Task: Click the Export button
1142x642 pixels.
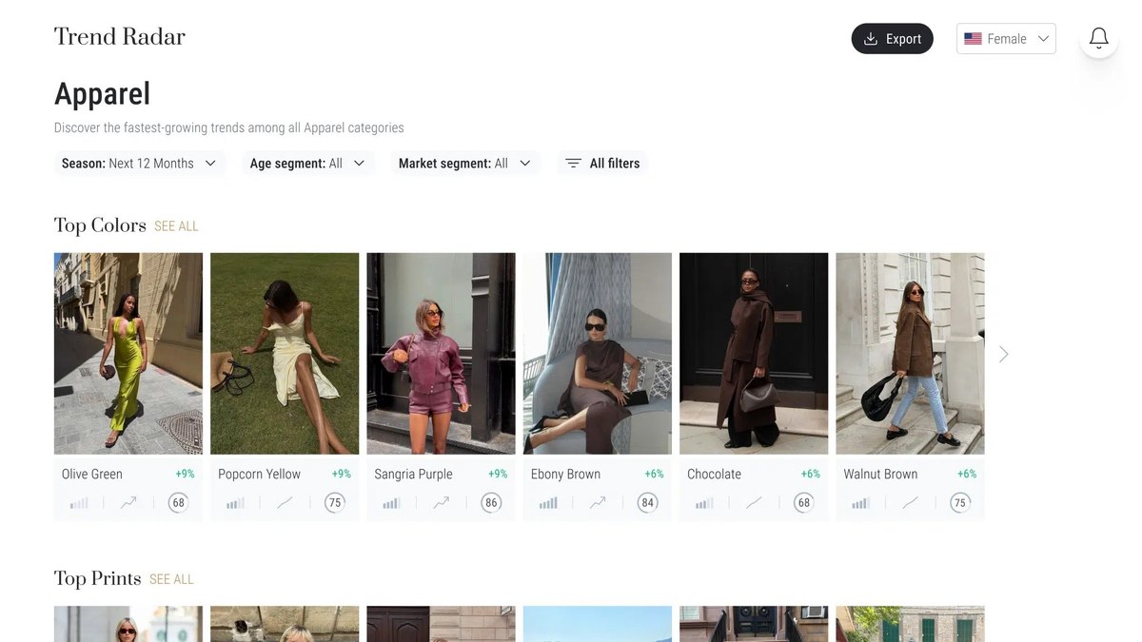Action: coord(893,39)
